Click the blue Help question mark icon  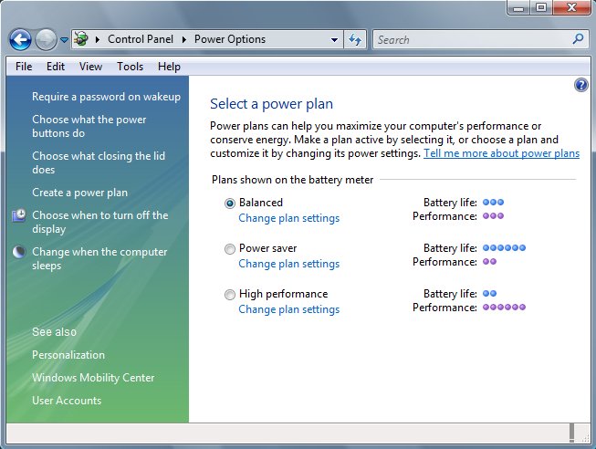tap(581, 85)
